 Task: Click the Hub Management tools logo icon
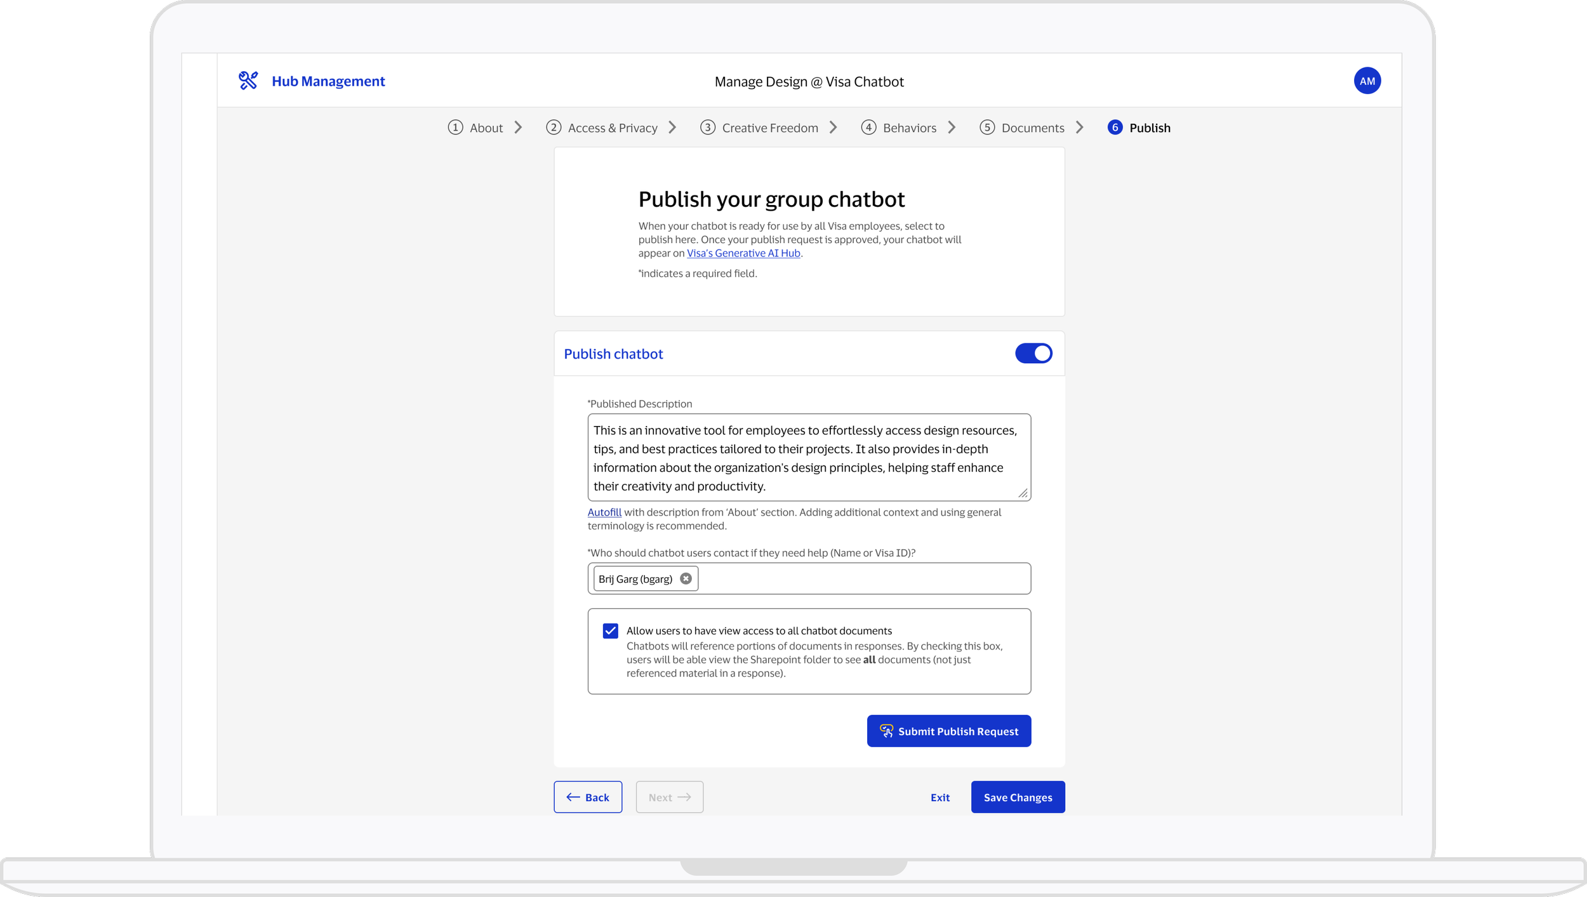click(x=248, y=81)
